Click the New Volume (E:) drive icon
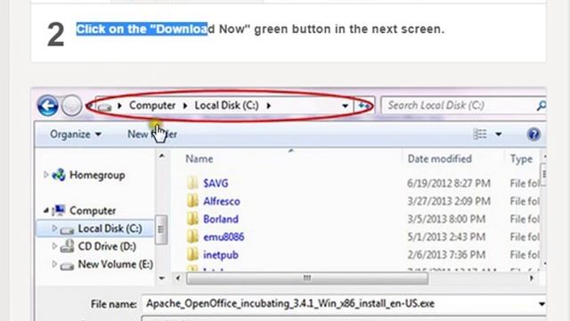Screen dimensions: 570x321 pyautogui.click(x=68, y=266)
